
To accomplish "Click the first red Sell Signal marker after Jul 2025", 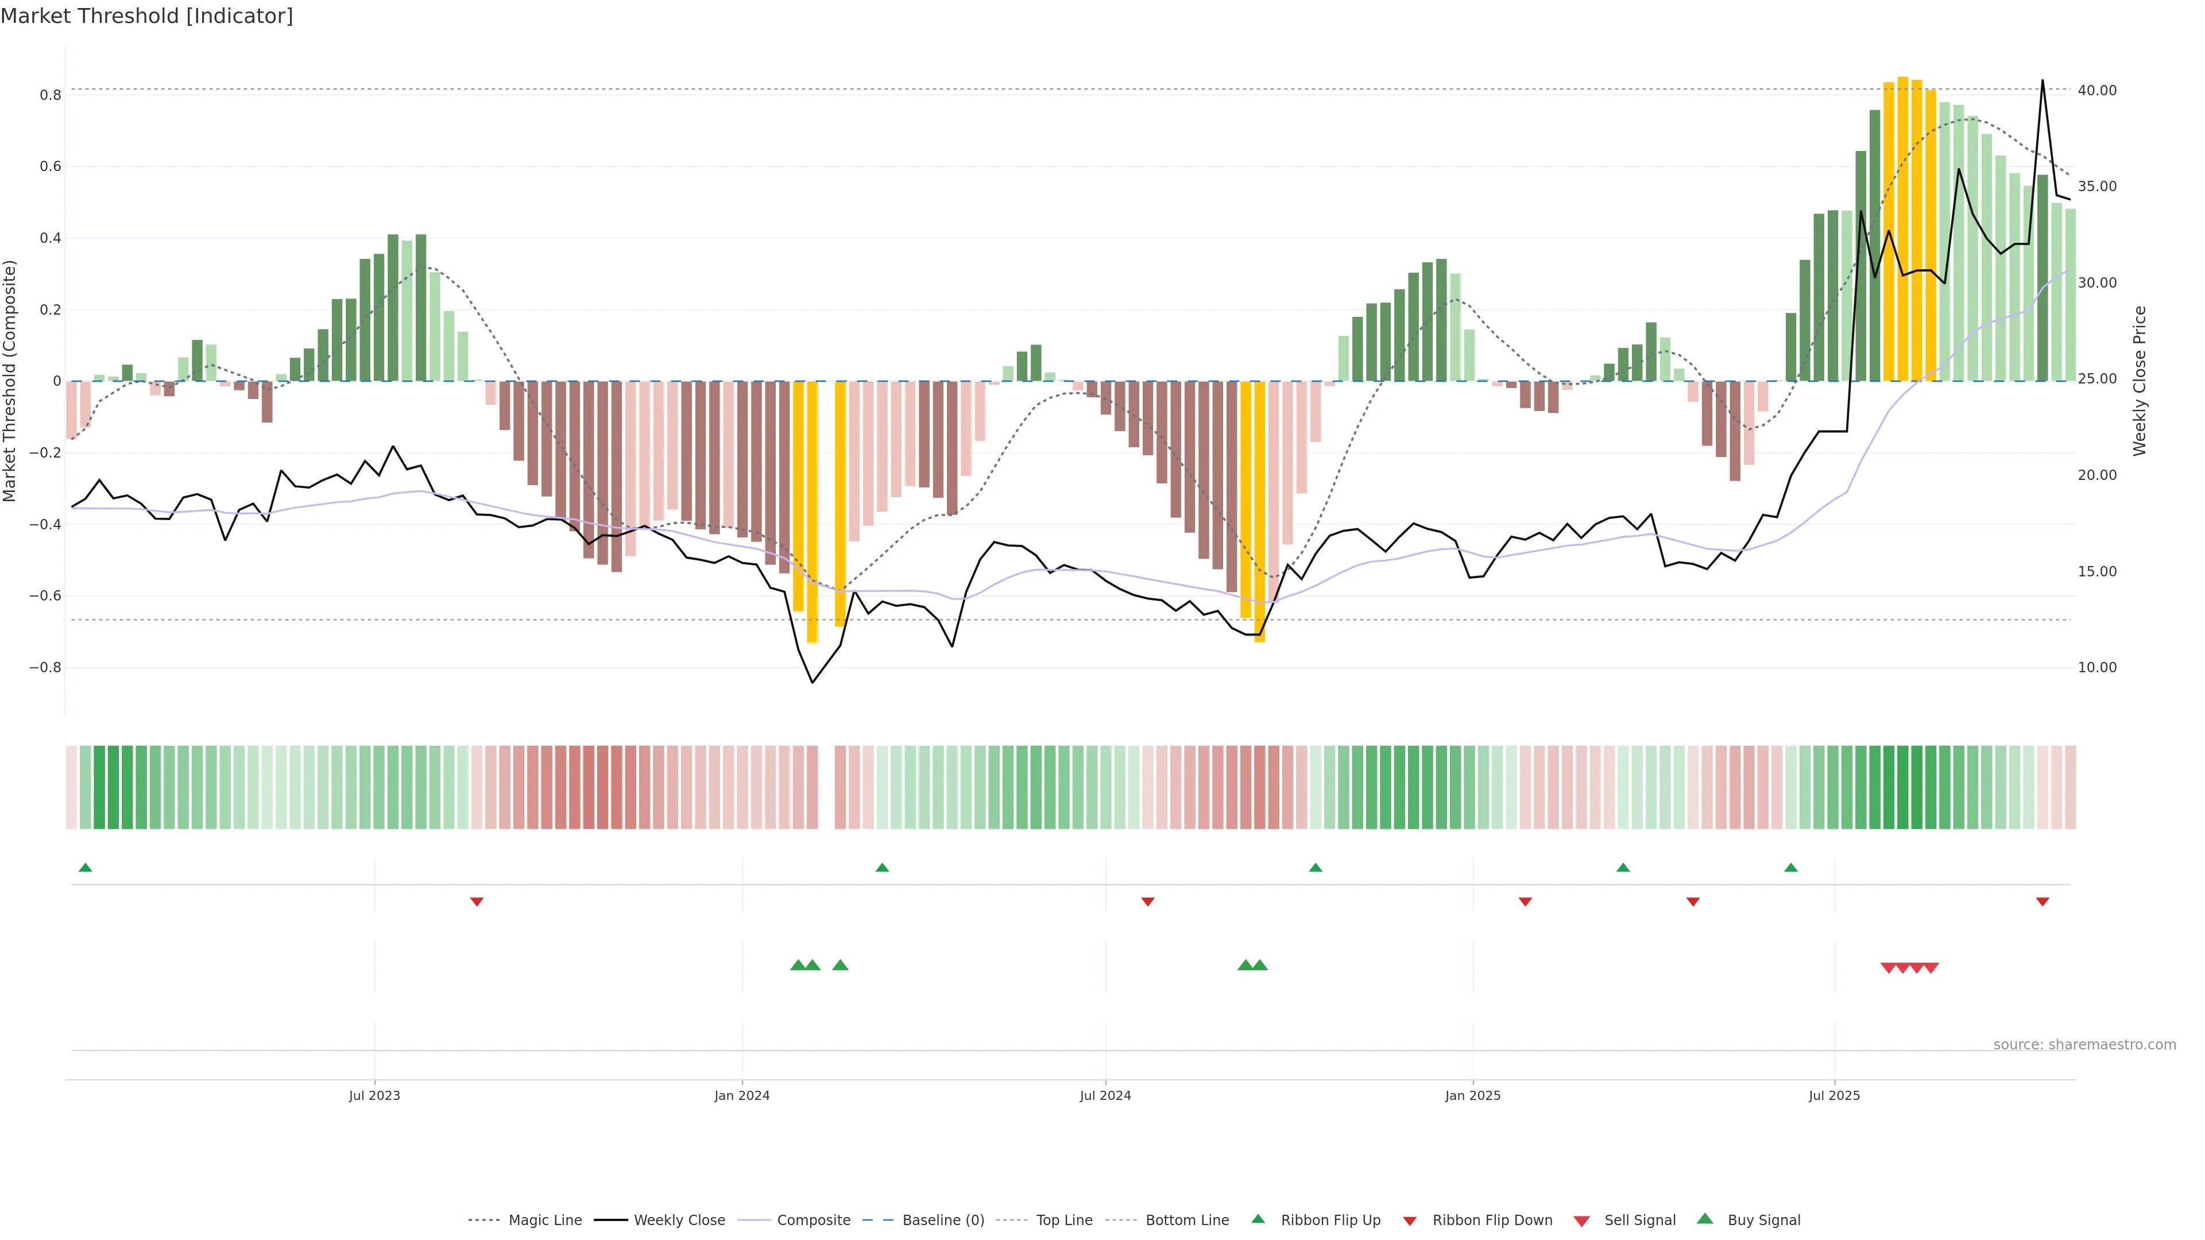I will click(1888, 968).
